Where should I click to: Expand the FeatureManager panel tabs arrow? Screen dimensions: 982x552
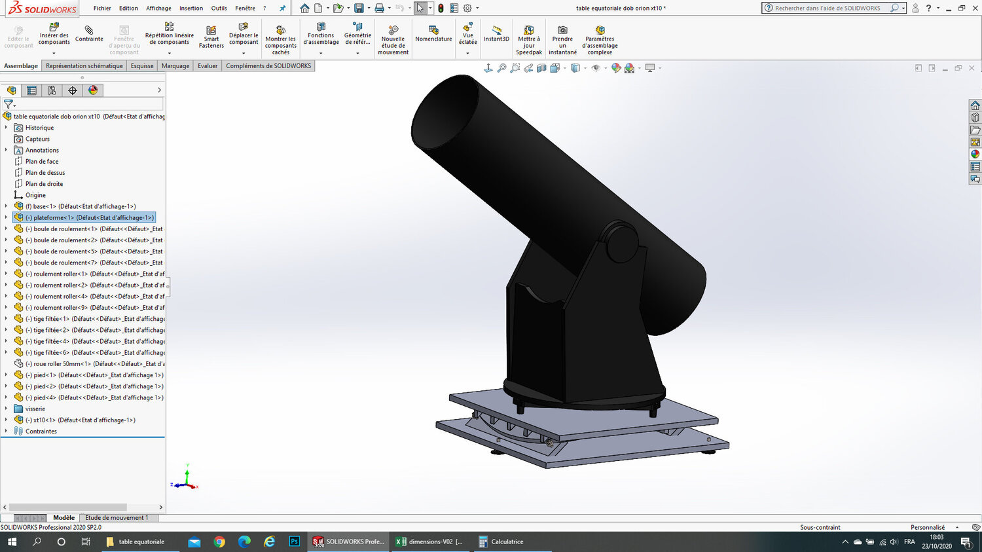[x=159, y=90]
